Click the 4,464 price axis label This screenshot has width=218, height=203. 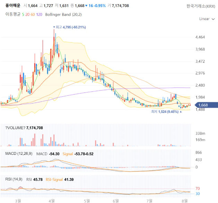pyautogui.click(x=200, y=37)
